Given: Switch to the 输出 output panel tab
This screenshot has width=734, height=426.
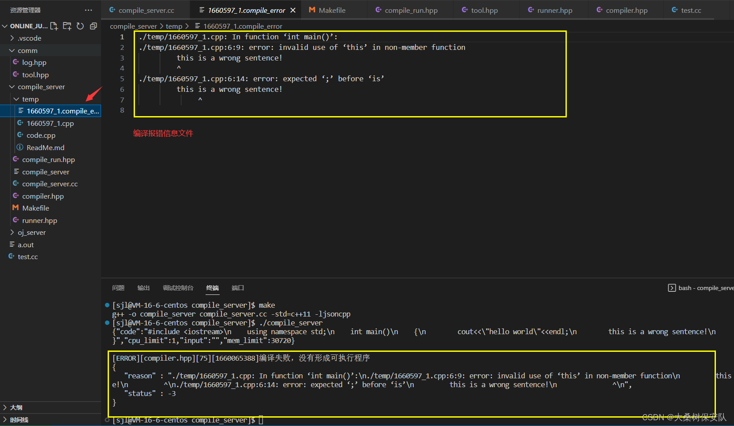Looking at the screenshot, I should (x=143, y=288).
